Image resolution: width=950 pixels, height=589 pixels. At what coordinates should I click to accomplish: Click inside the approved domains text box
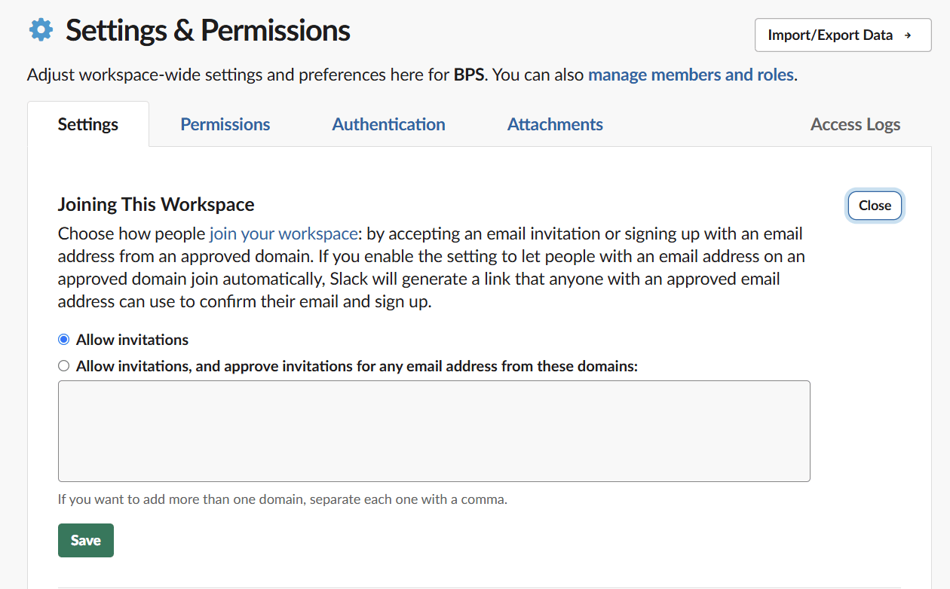tap(434, 431)
